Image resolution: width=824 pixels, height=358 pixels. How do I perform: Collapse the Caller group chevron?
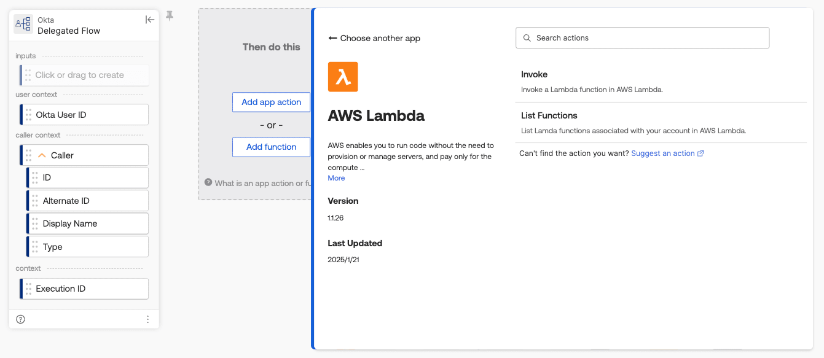42,156
